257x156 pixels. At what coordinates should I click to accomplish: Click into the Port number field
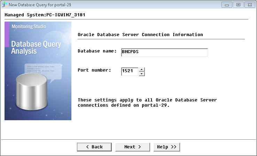[130, 72]
